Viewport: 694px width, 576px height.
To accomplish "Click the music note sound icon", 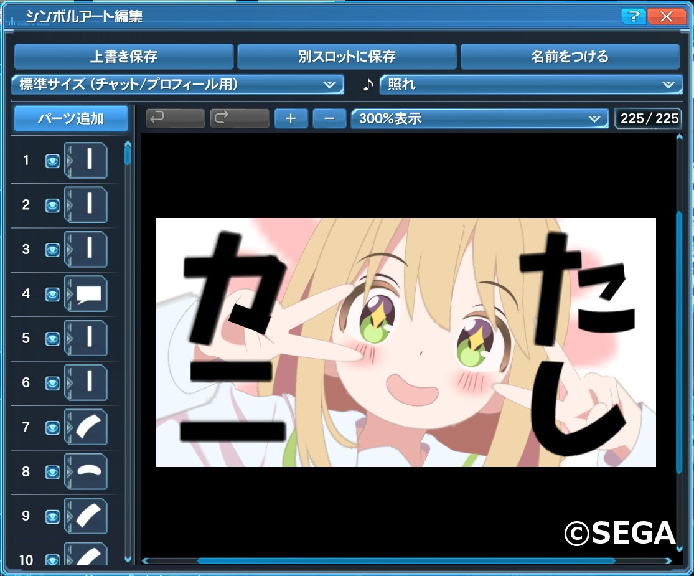I will [x=368, y=84].
